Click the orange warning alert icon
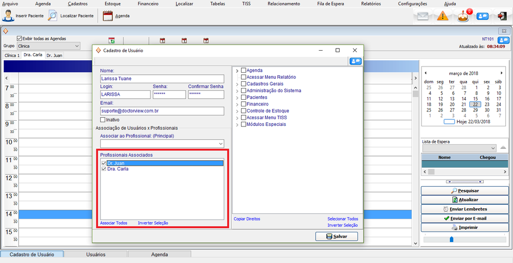Screen dimensions: 513x263 (443, 16)
